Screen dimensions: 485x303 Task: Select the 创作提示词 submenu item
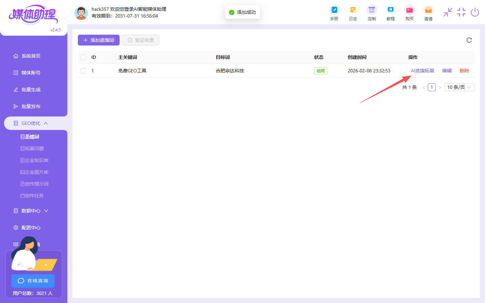coord(35,184)
